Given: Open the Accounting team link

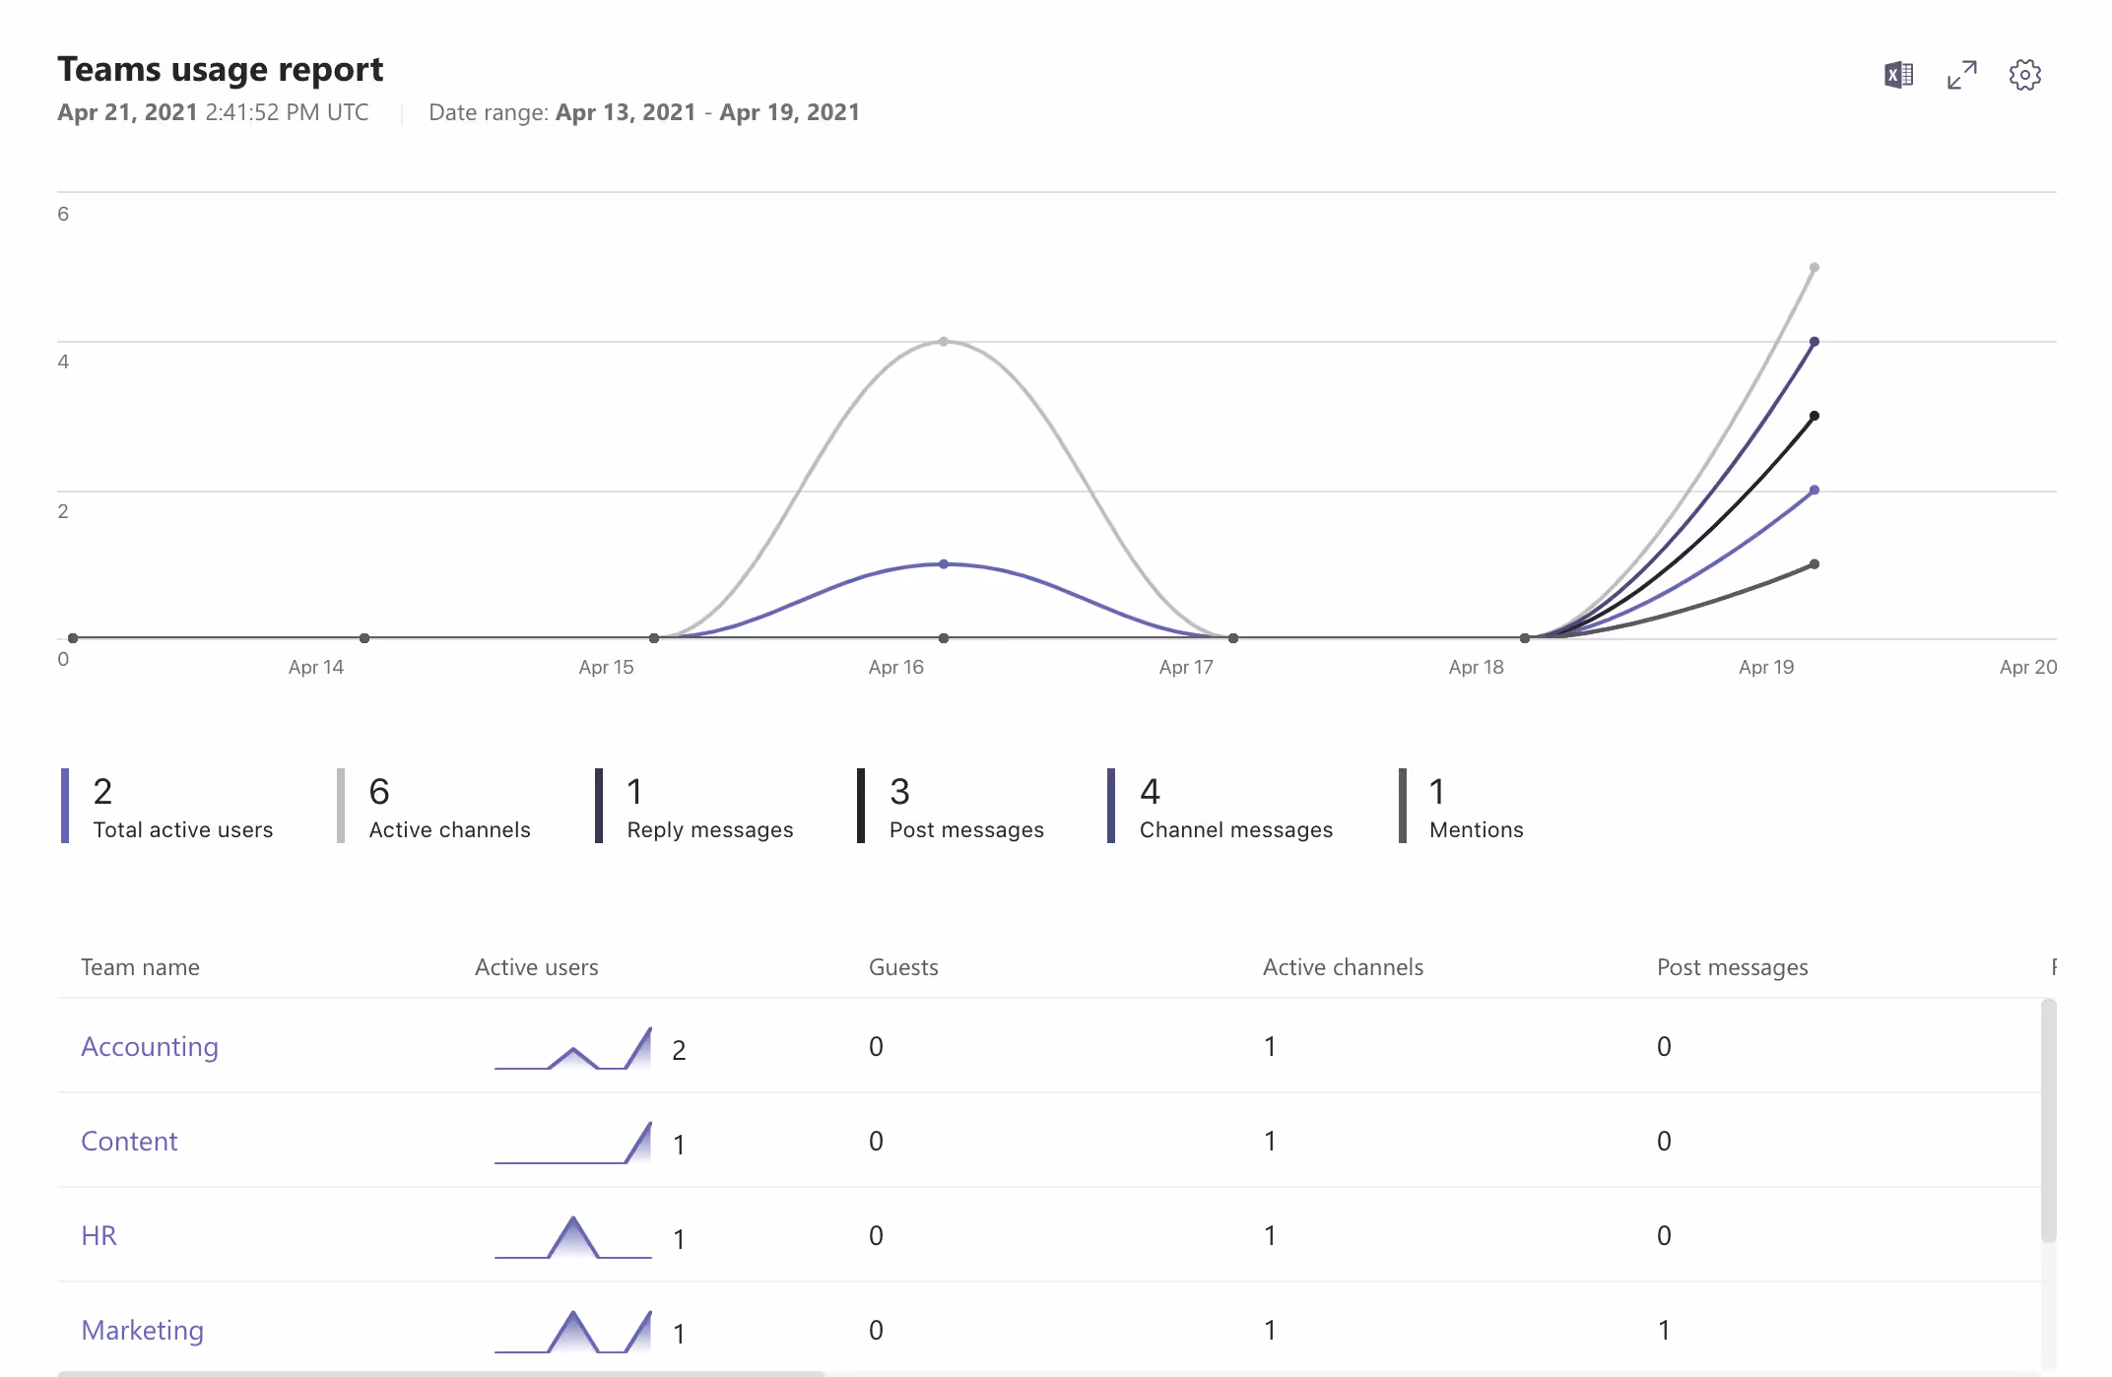Looking at the screenshot, I should [150, 1046].
